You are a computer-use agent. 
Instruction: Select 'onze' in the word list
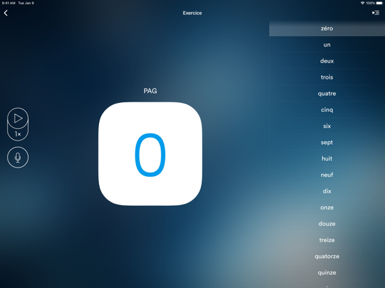point(327,207)
